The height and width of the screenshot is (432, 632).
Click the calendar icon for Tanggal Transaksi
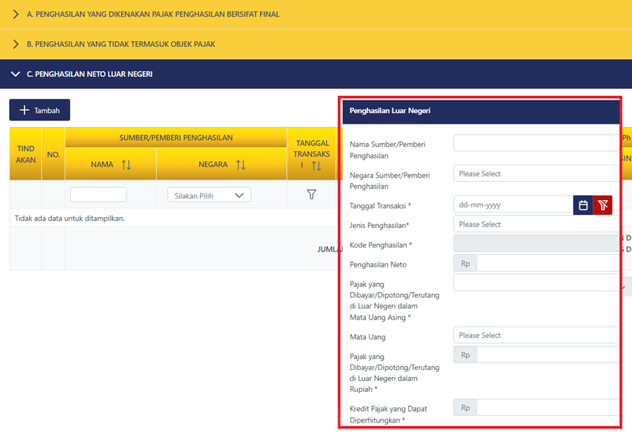click(x=583, y=205)
